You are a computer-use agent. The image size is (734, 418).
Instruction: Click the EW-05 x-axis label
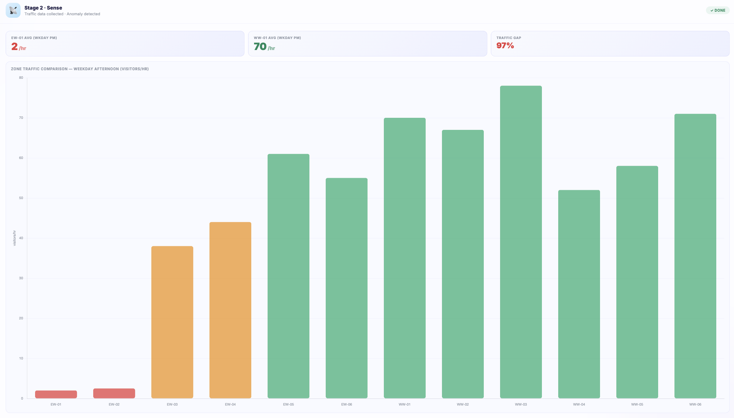click(x=288, y=405)
